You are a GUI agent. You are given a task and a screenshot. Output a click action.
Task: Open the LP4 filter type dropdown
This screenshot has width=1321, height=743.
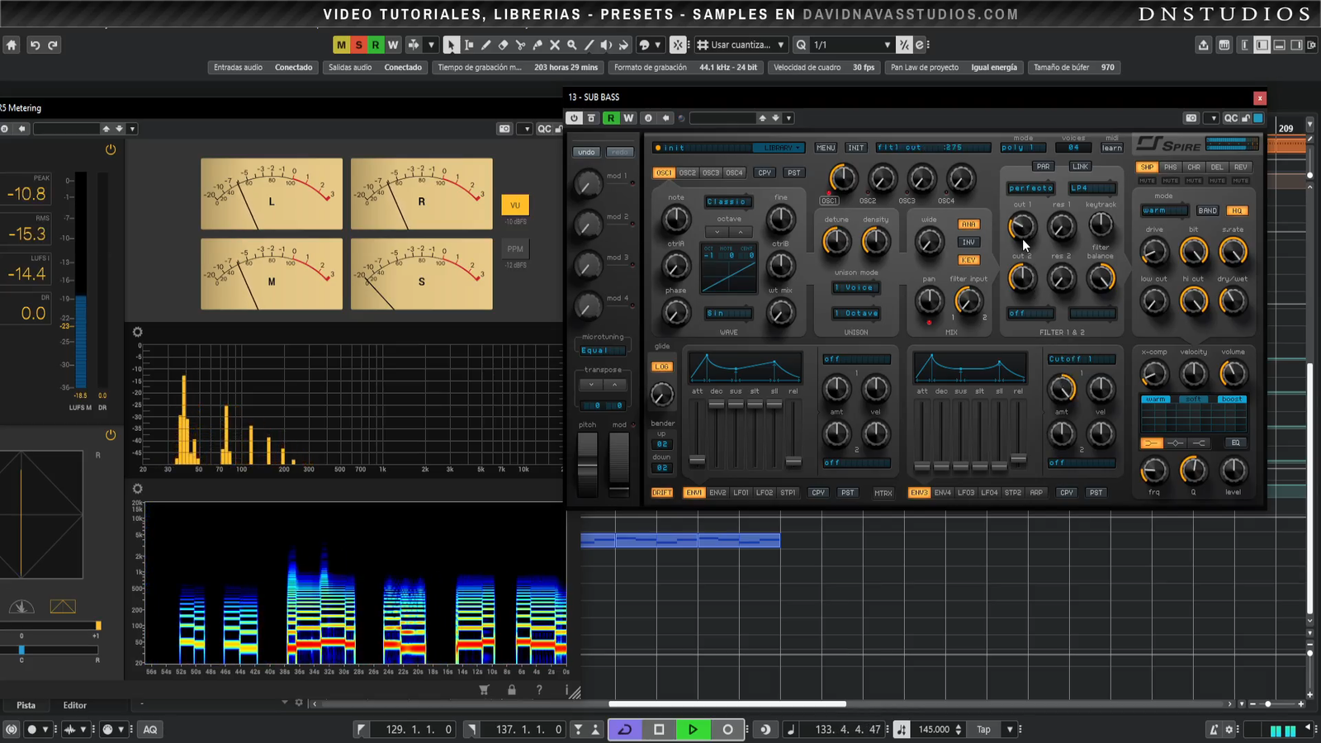click(1091, 188)
